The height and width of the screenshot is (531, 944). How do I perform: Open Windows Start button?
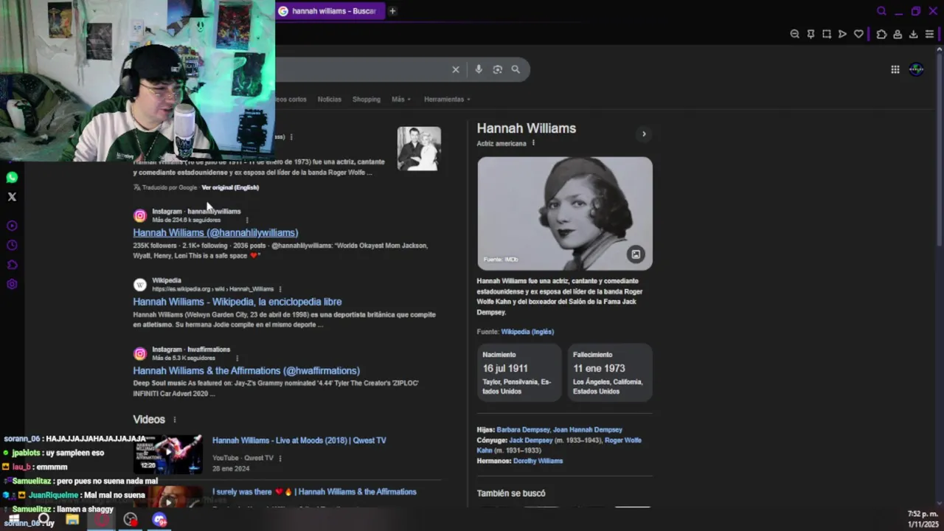point(13,520)
